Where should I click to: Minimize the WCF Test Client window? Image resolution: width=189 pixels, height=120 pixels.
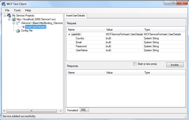click(167, 3)
